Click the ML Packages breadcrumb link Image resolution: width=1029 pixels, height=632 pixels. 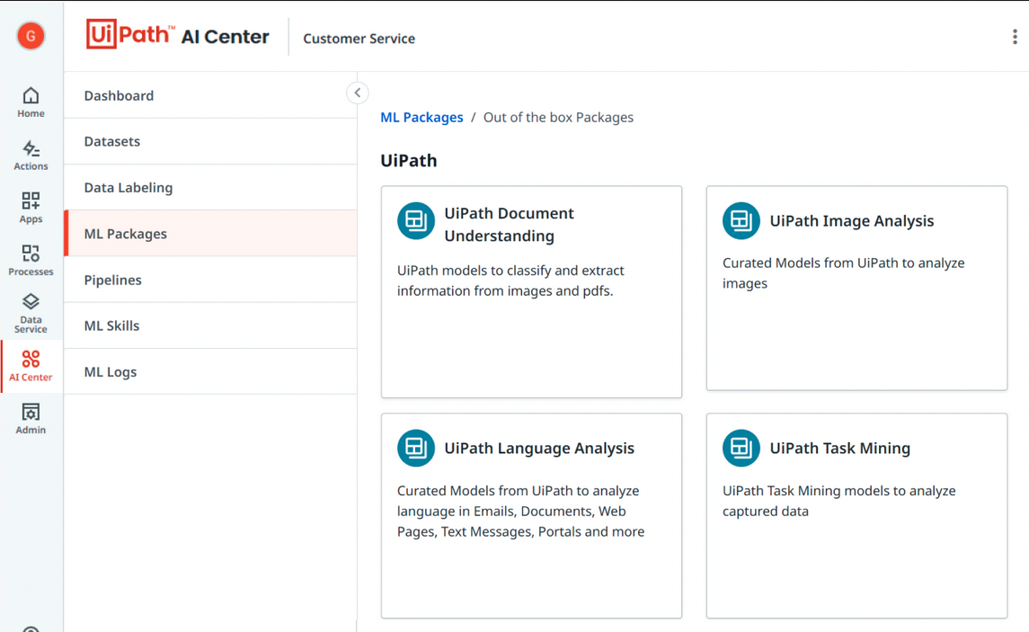[x=421, y=117]
